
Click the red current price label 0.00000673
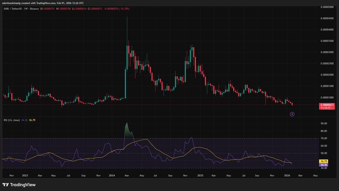click(327, 105)
